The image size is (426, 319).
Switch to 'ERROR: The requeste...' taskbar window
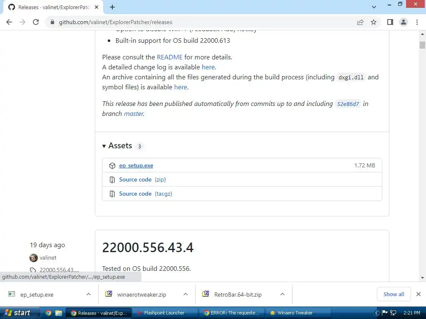(x=231, y=313)
